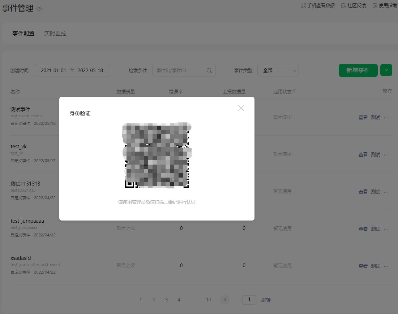Click the 名称 column header
398x314 pixels.
[15, 92]
